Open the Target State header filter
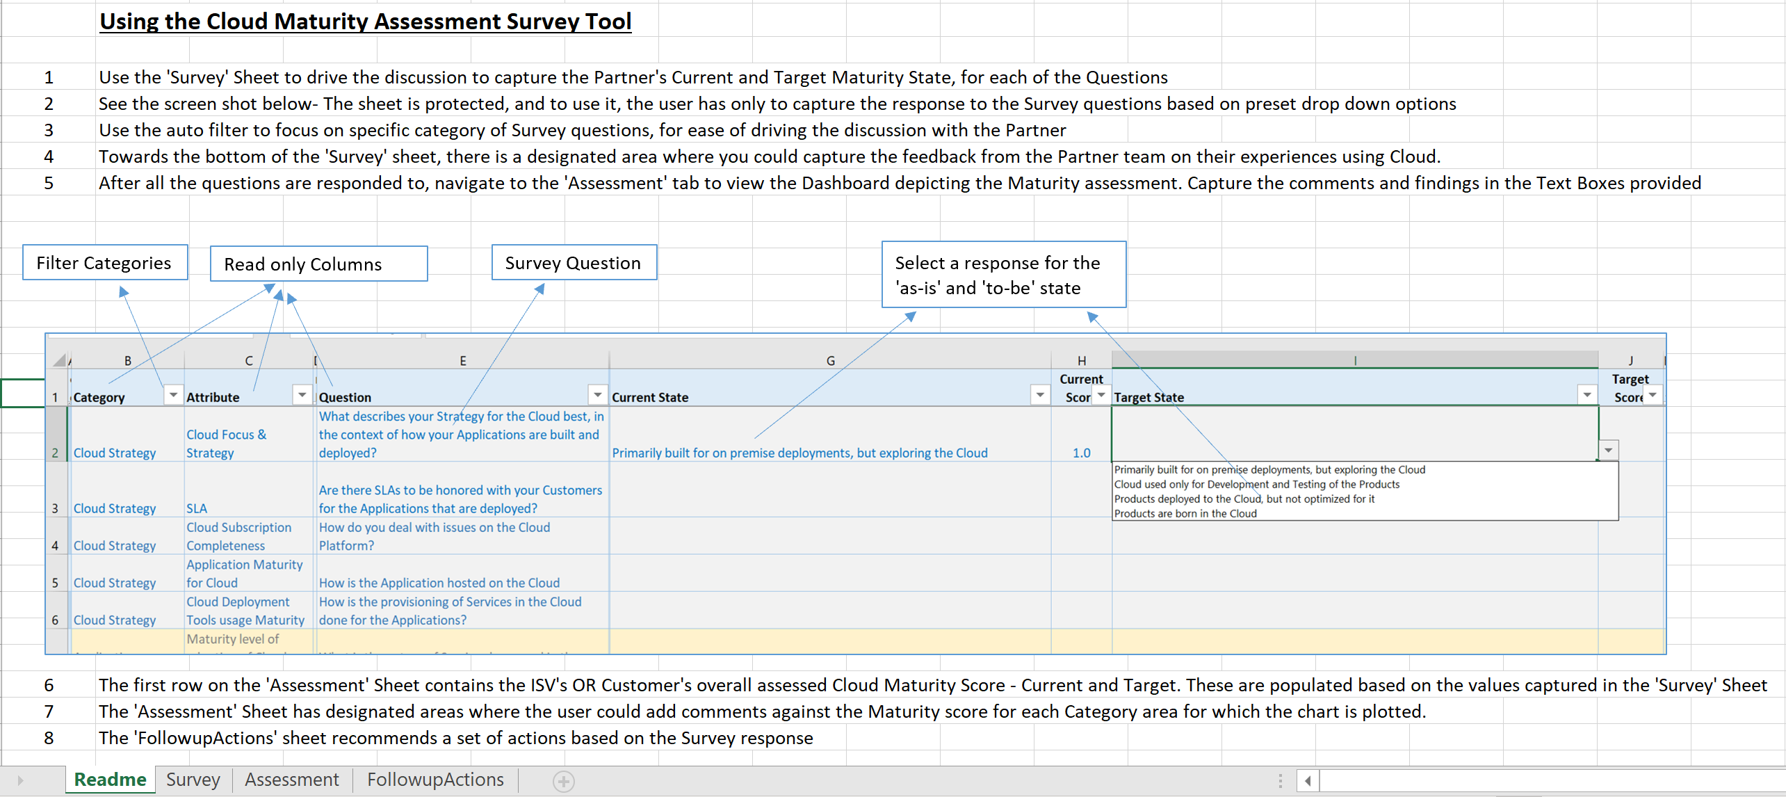The height and width of the screenshot is (797, 1786). tap(1586, 395)
